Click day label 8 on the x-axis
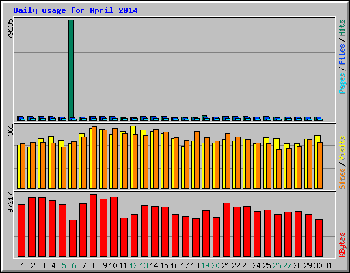 click(94, 265)
